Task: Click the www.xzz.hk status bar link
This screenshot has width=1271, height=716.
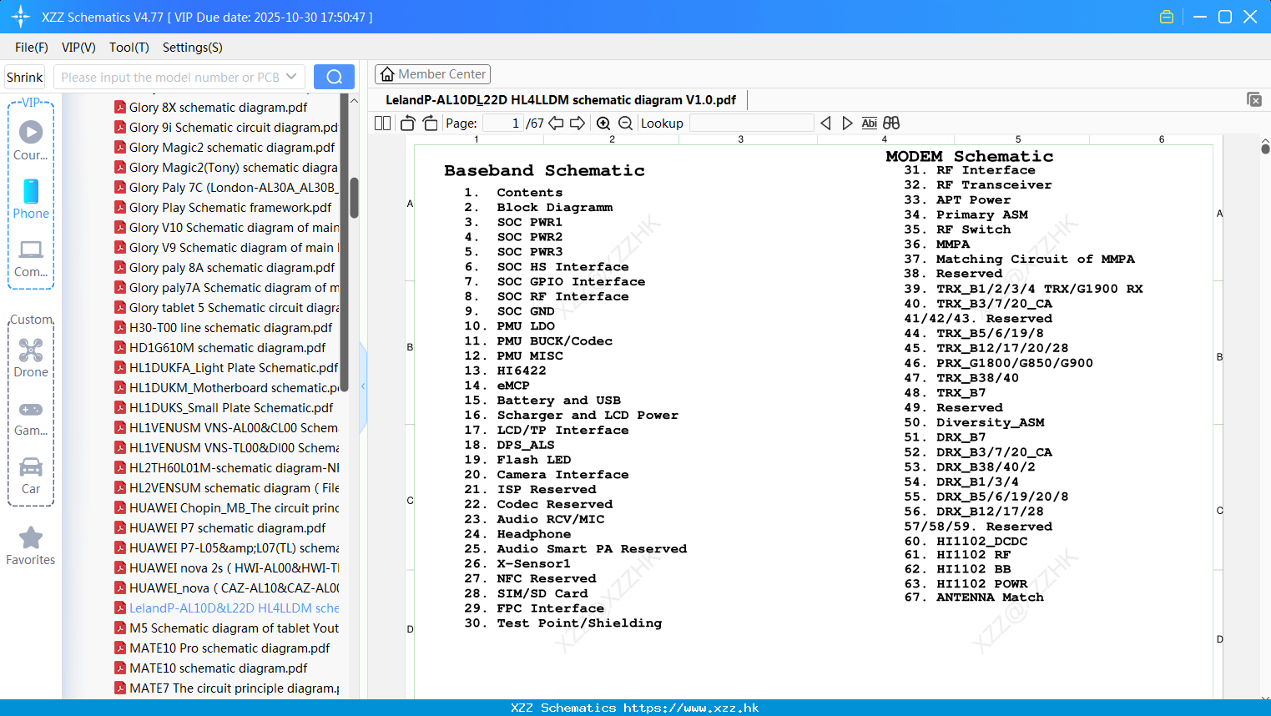Action: [x=691, y=708]
